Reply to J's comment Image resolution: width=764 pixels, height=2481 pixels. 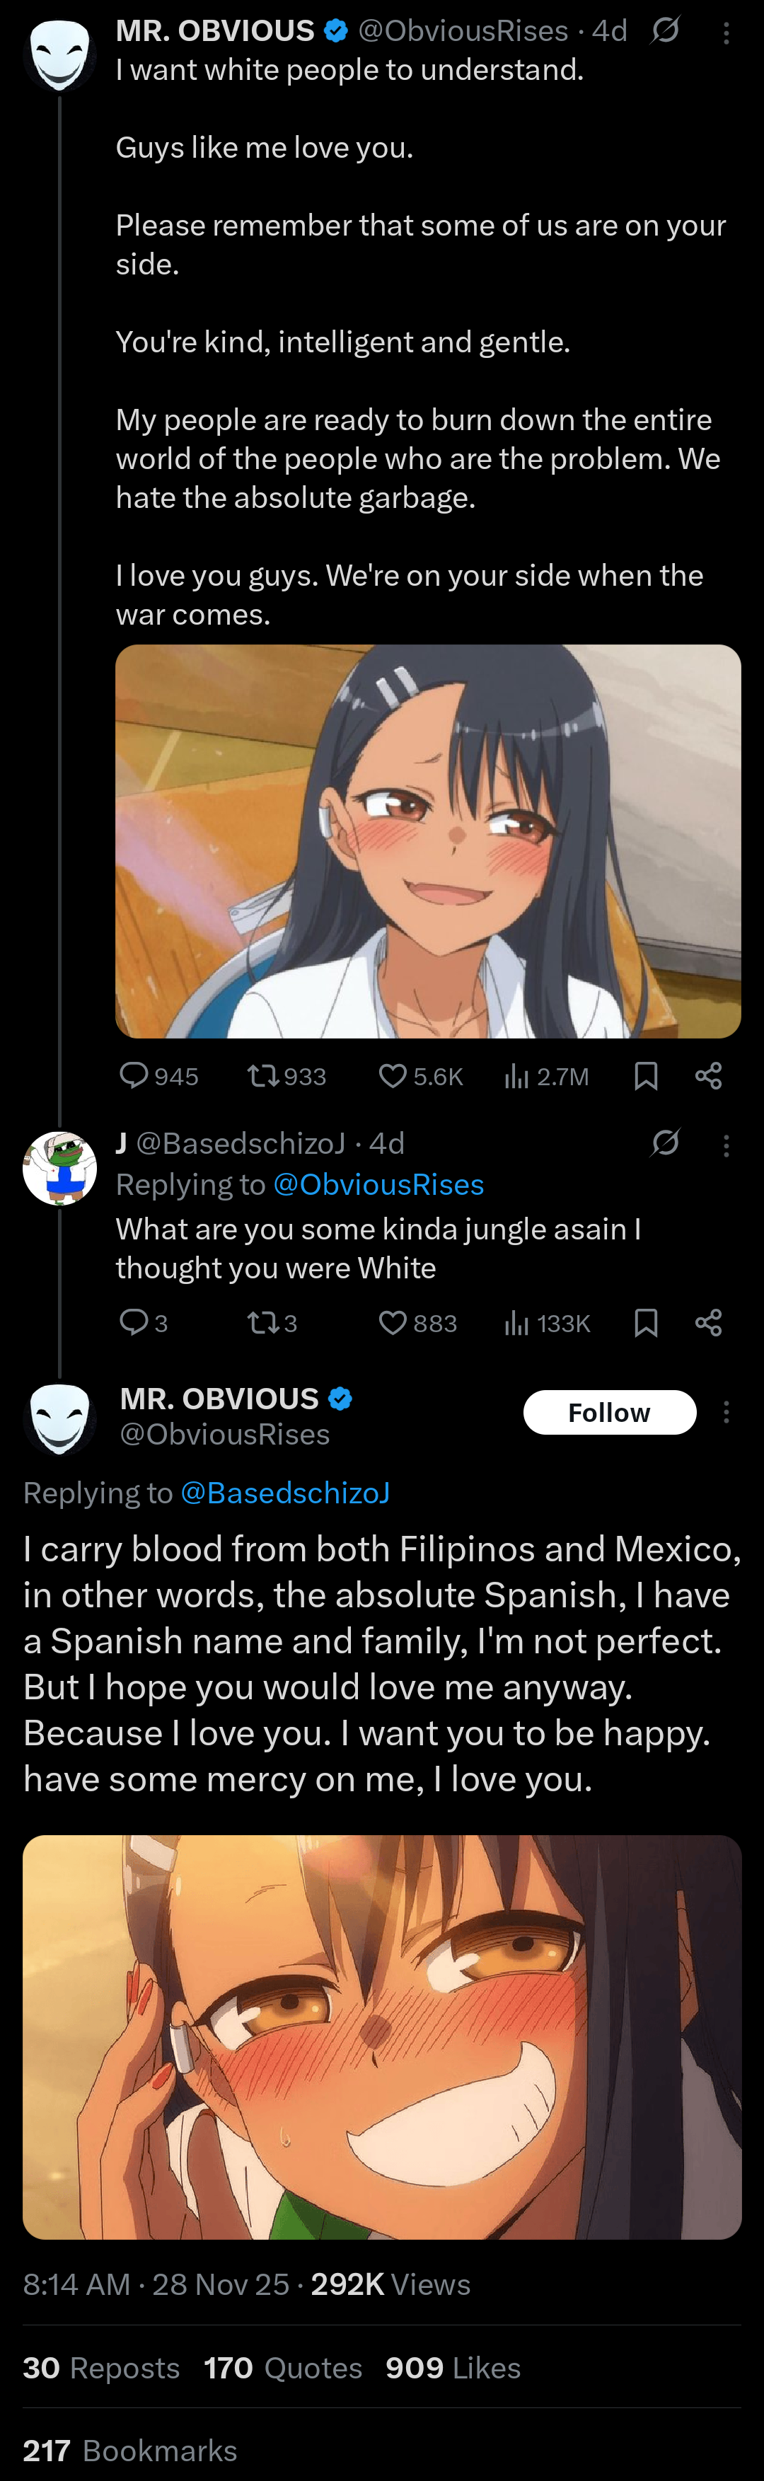(x=134, y=1322)
